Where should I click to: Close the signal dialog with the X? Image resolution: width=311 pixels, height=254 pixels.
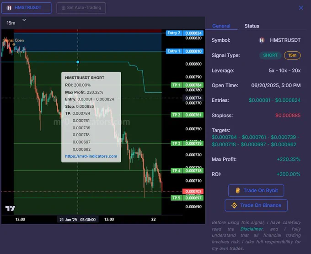(301, 8)
